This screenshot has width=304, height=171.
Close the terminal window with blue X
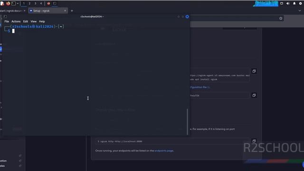pyautogui.click(x=187, y=17)
